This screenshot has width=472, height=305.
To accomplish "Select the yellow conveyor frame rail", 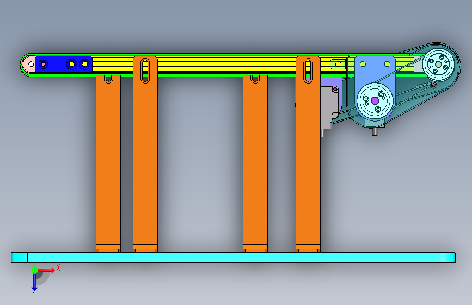I will pos(226,64).
